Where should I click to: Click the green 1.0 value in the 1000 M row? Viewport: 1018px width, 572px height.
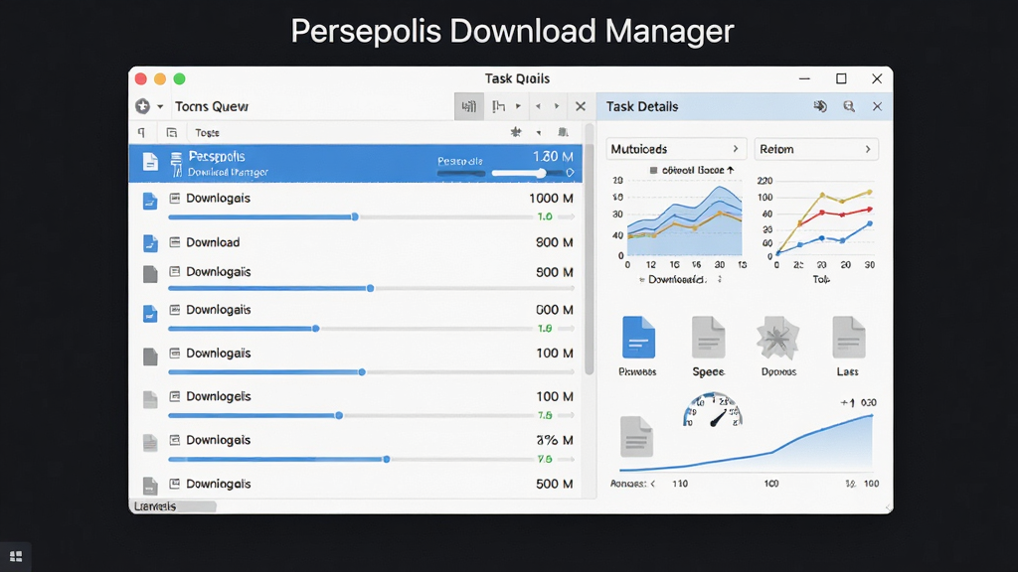point(545,216)
